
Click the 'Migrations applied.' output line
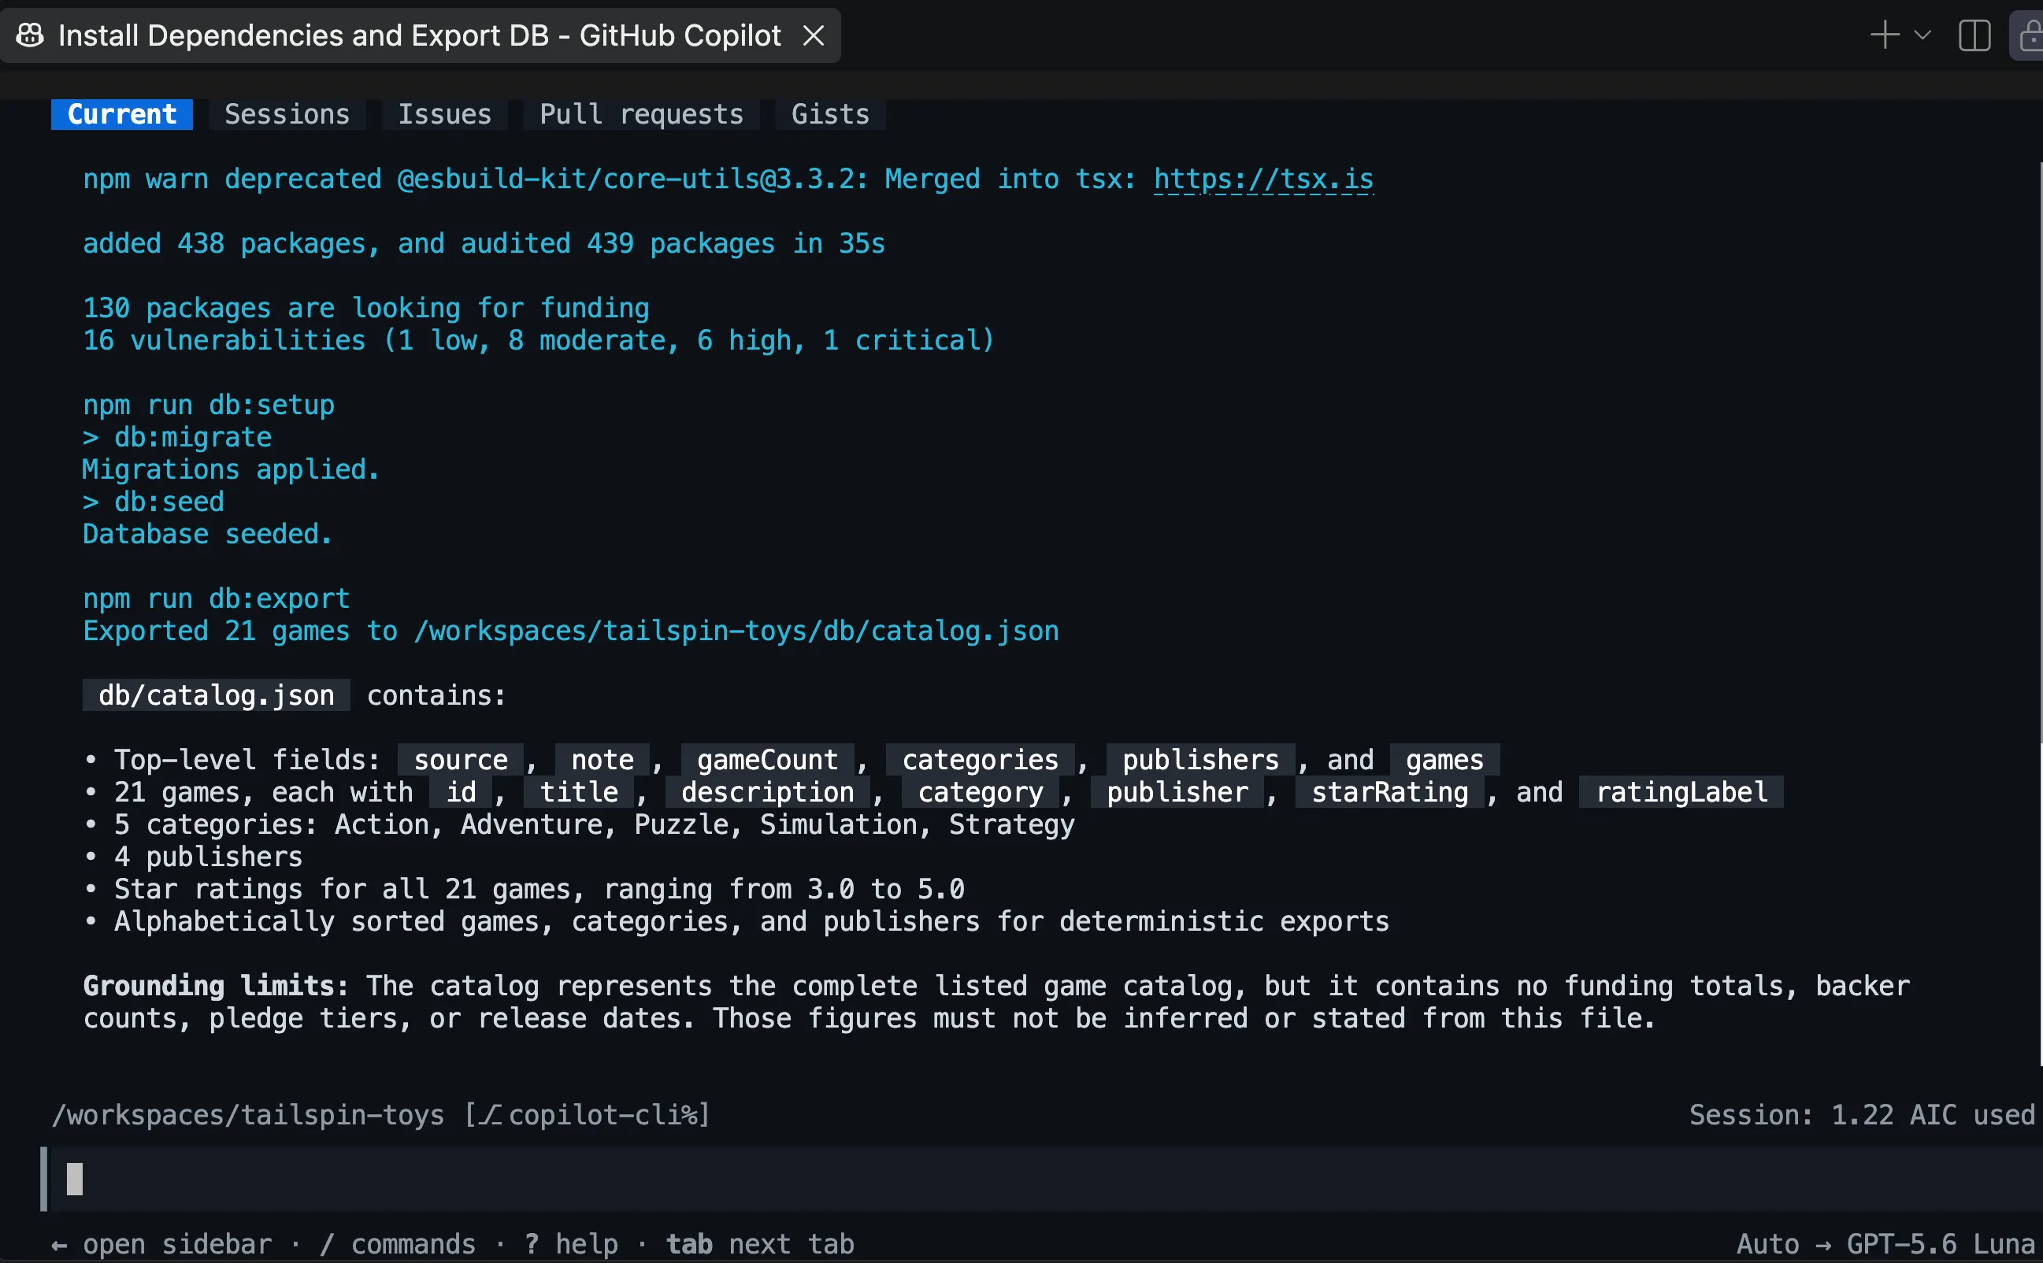point(232,469)
